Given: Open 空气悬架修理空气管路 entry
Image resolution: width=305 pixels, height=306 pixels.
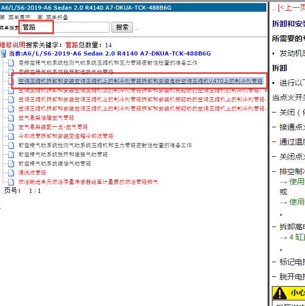Looking at the screenshot, I should click(x=46, y=118).
